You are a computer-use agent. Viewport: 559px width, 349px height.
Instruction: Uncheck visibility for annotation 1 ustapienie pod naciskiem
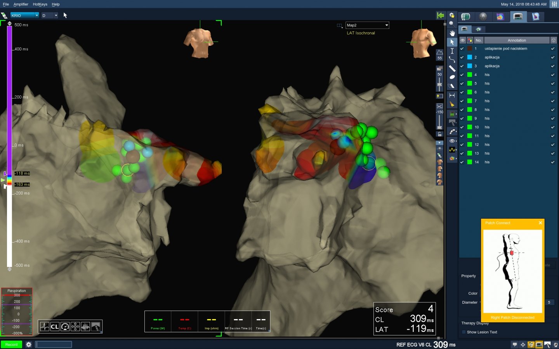(462, 48)
